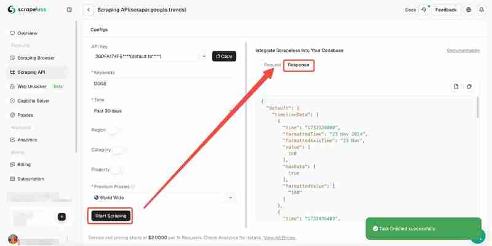Copy the response JSON with the copy icon
The image size is (492, 246).
[469, 86]
